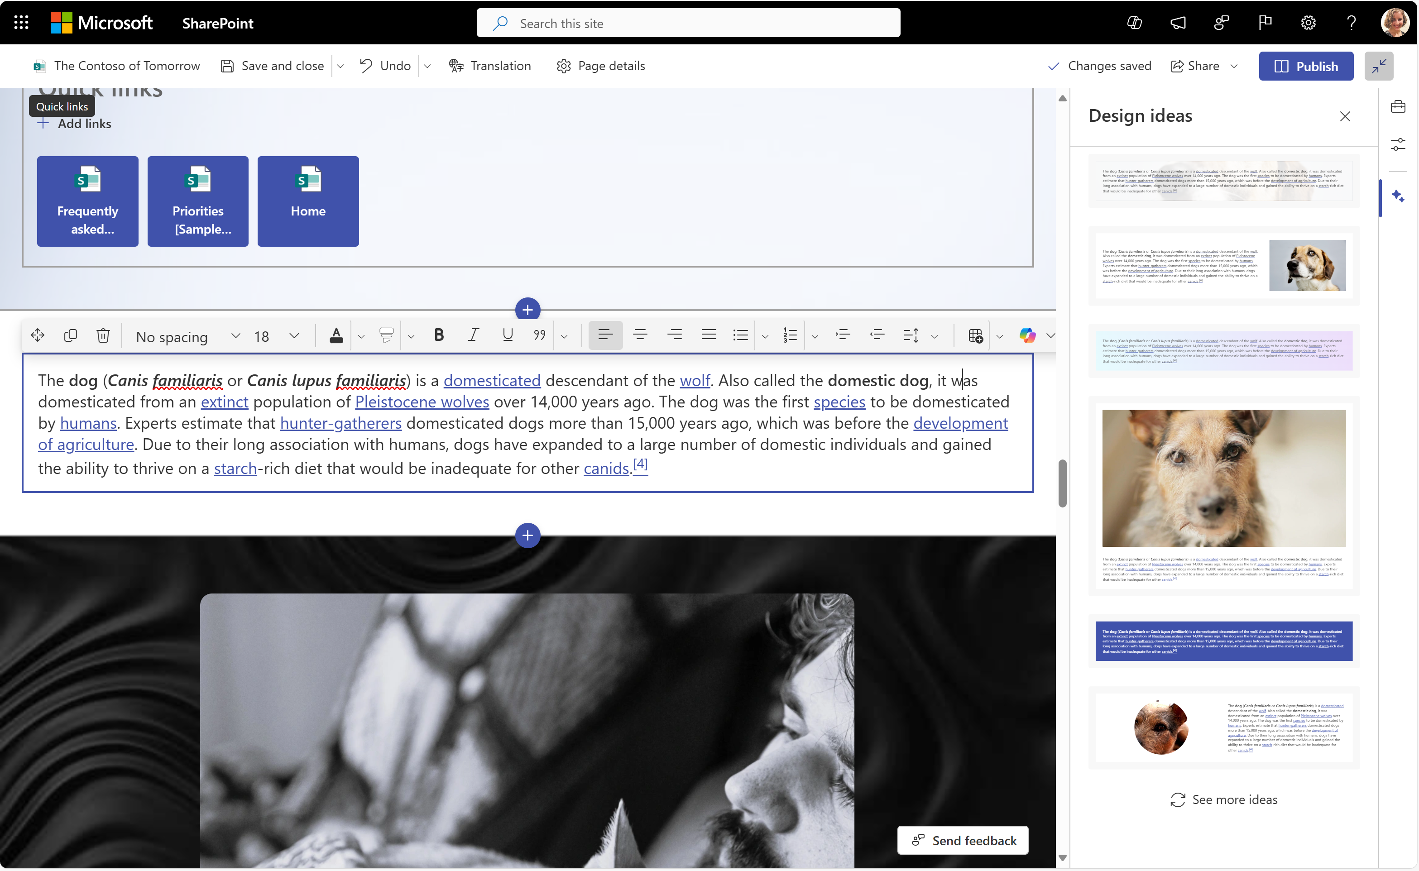Screen dimensions: 1419x871
Task: Expand the font size dropdown showing 18
Action: pyautogui.click(x=295, y=335)
